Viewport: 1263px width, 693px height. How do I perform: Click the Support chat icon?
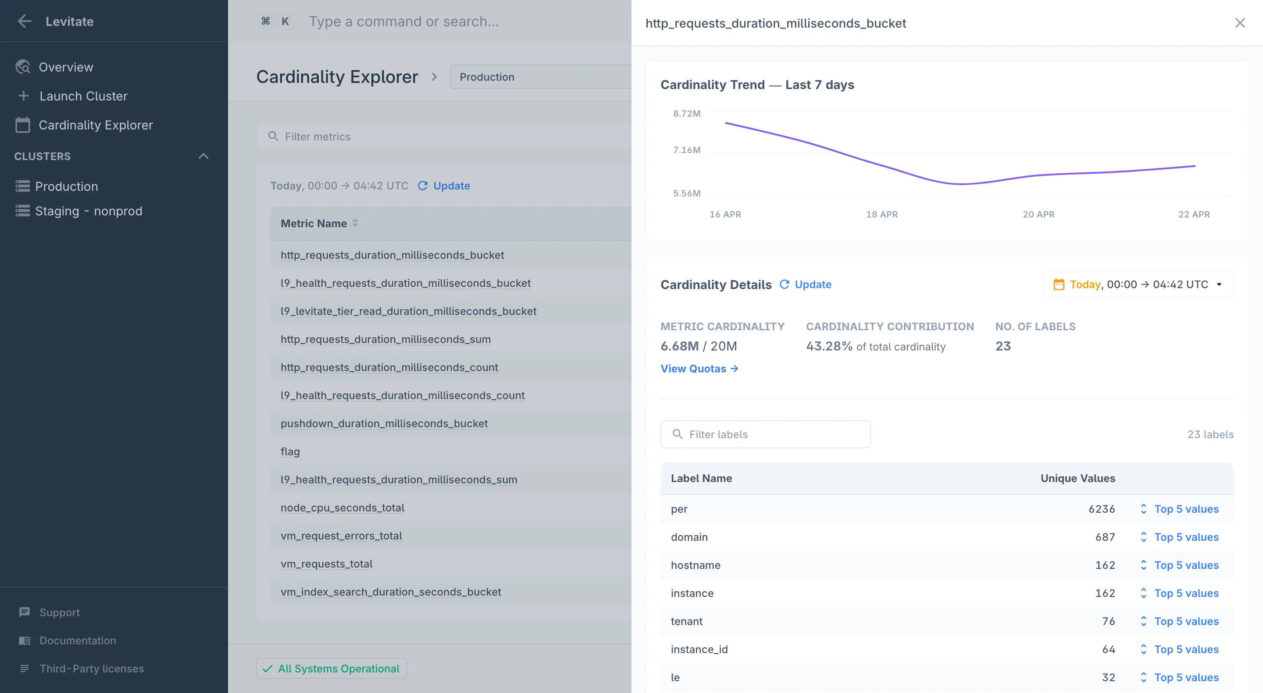pos(24,612)
